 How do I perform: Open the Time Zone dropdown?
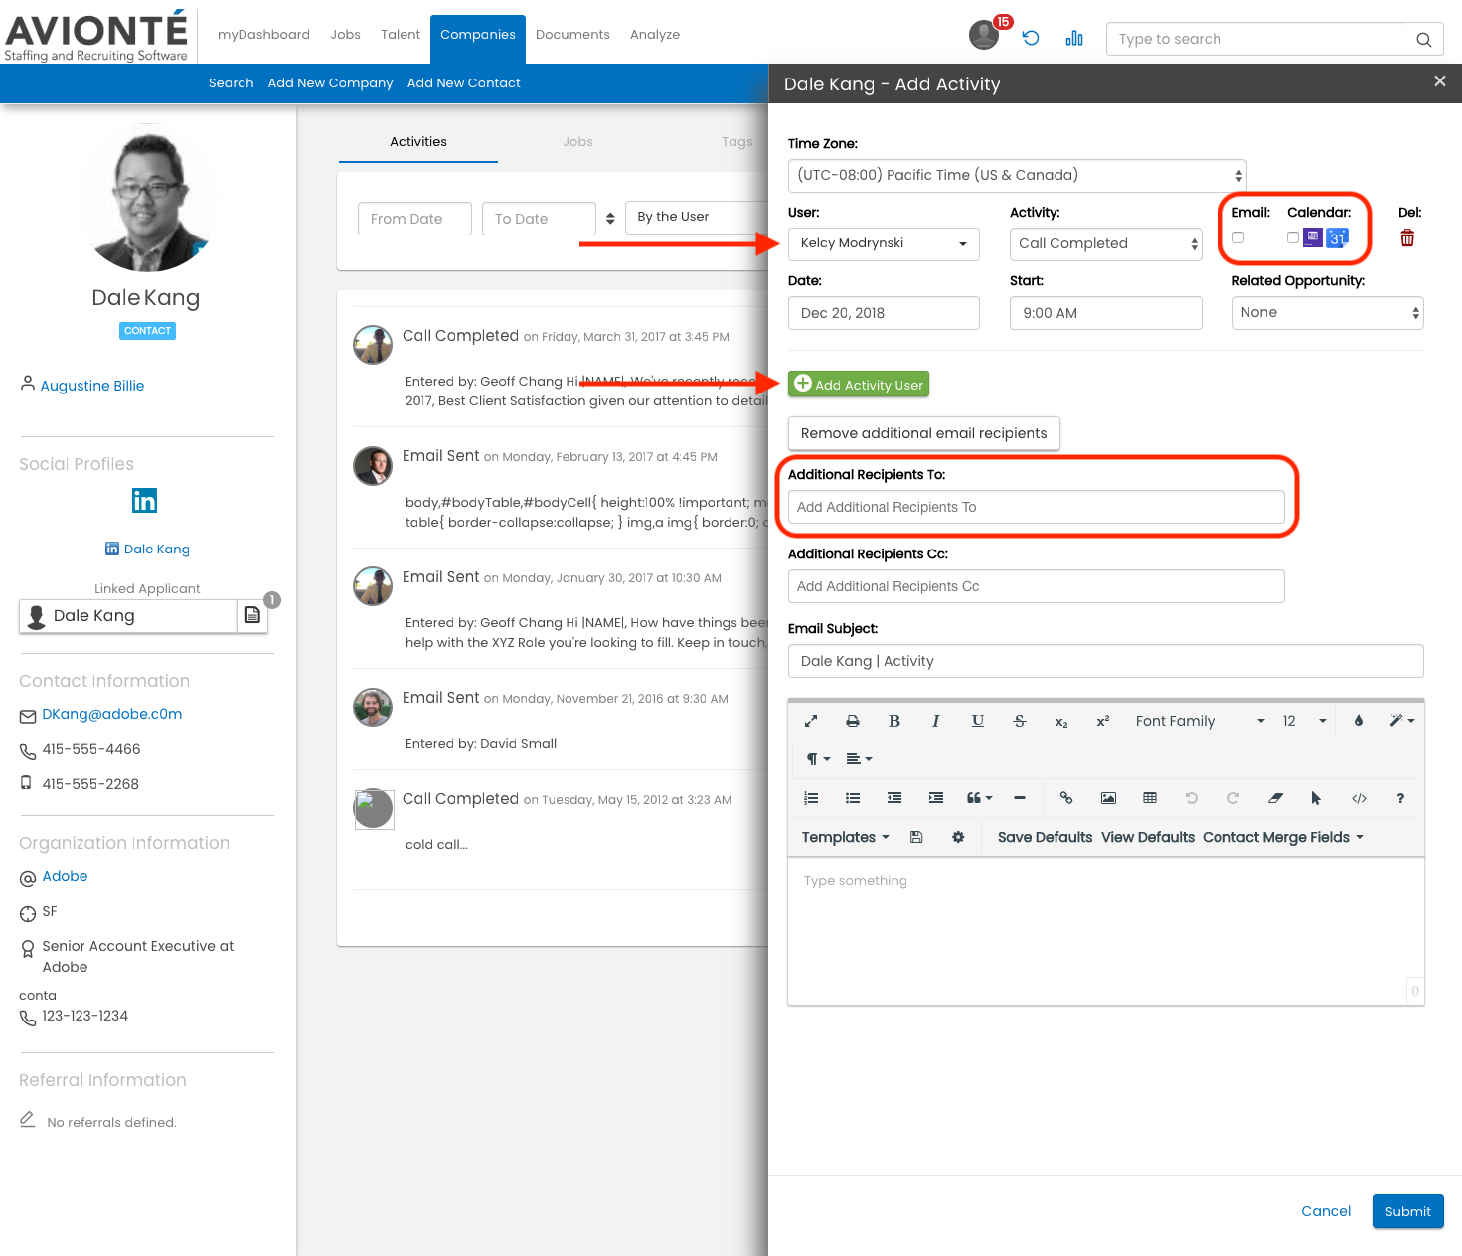[1016, 176]
